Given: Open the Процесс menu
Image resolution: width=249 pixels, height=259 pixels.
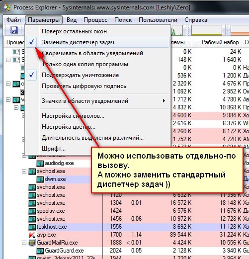Looking at the screenshot, I should tap(95, 20).
